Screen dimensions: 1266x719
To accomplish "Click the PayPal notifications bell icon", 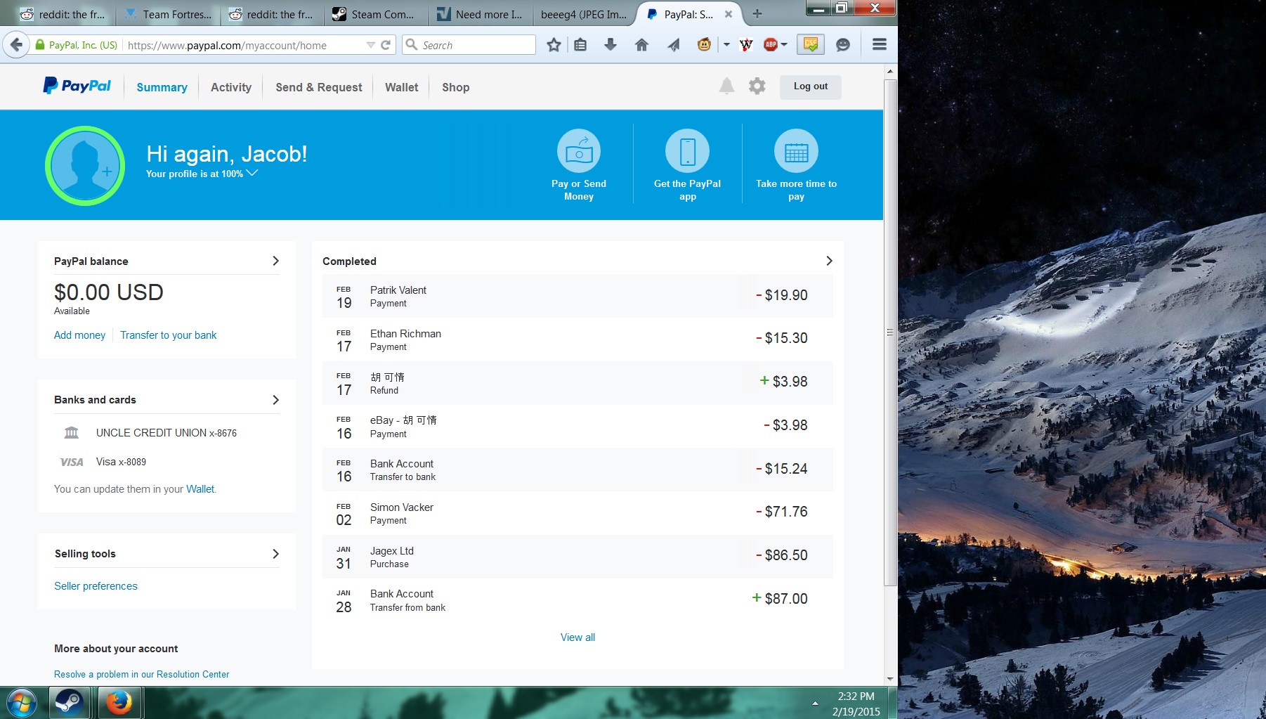I will coord(726,86).
